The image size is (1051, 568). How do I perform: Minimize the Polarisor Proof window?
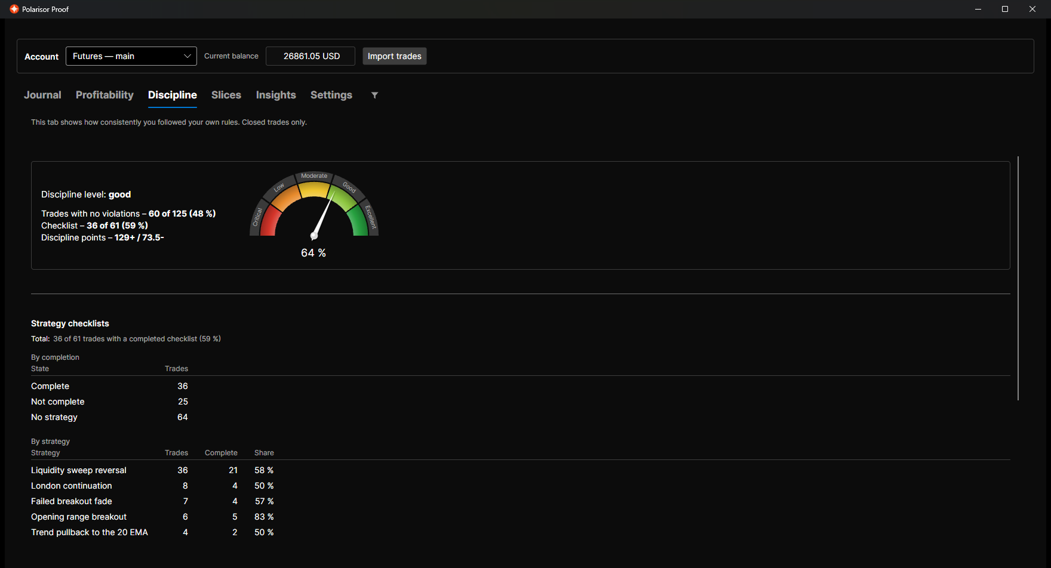pyautogui.click(x=978, y=9)
